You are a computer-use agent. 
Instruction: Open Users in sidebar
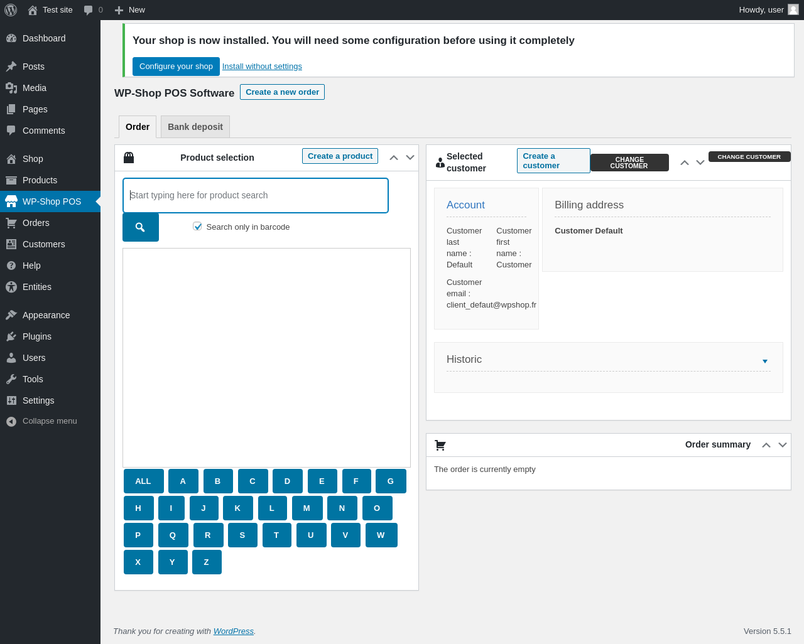click(50, 358)
